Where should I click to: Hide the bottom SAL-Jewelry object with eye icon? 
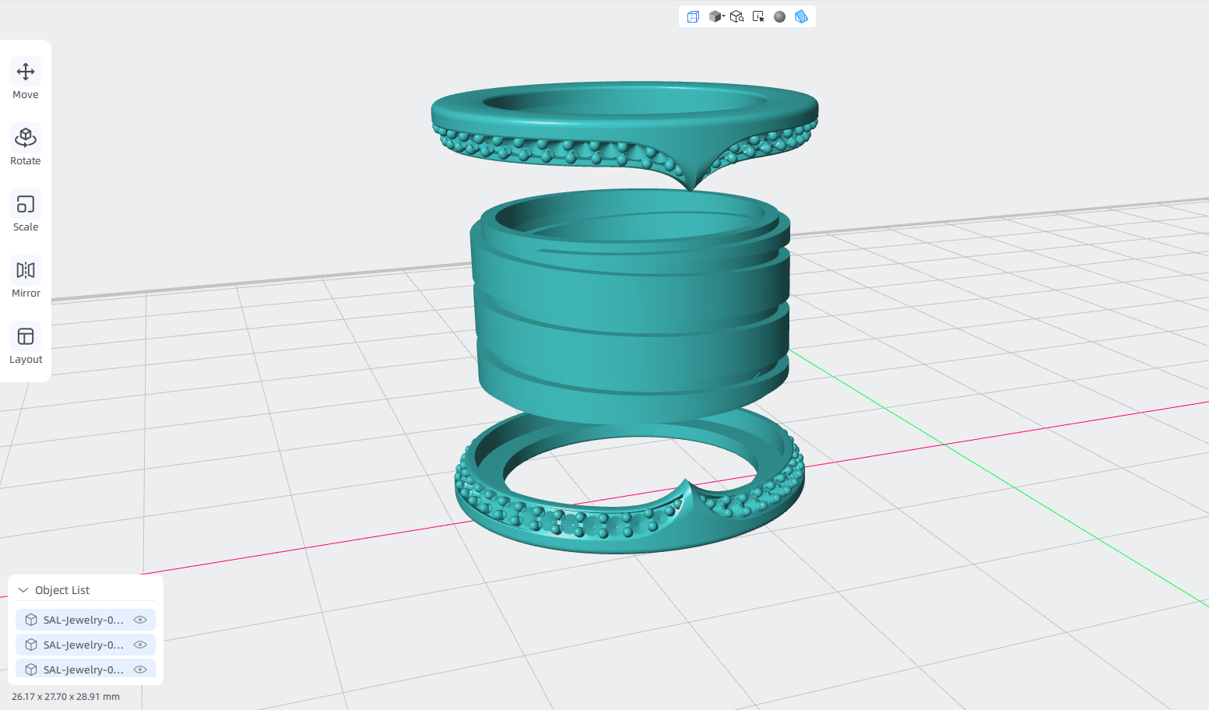[x=140, y=670]
